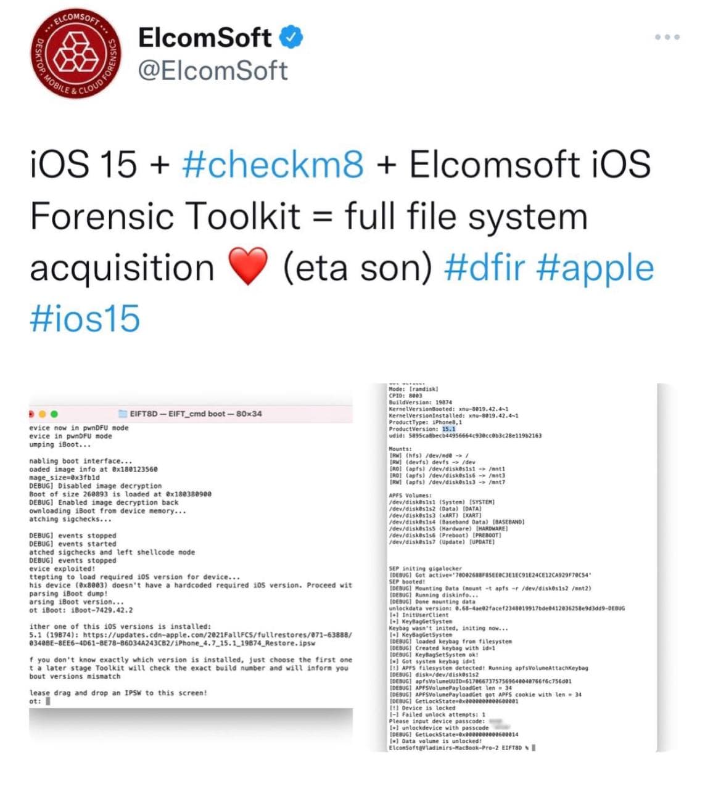Open the #apple hashtag

(x=596, y=267)
